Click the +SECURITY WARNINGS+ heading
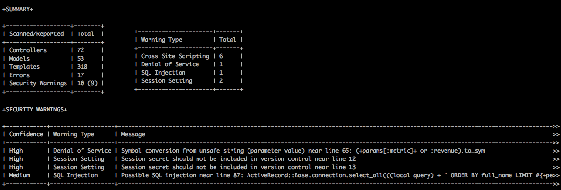This screenshot has width=561, height=190. coord(34,110)
